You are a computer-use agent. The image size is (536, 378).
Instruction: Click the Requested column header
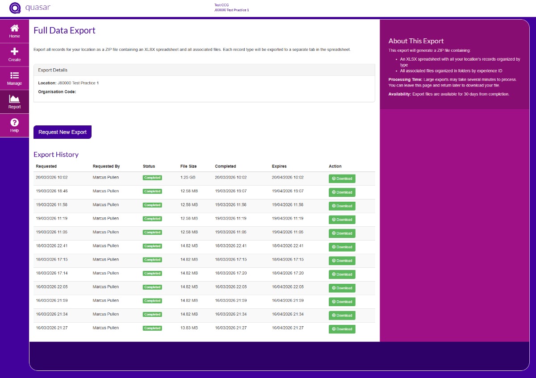[46, 166]
